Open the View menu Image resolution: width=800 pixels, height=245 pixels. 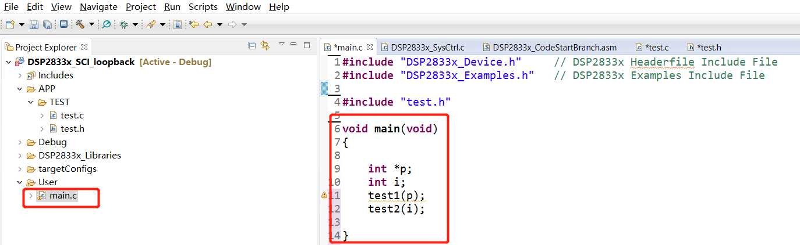(x=61, y=7)
